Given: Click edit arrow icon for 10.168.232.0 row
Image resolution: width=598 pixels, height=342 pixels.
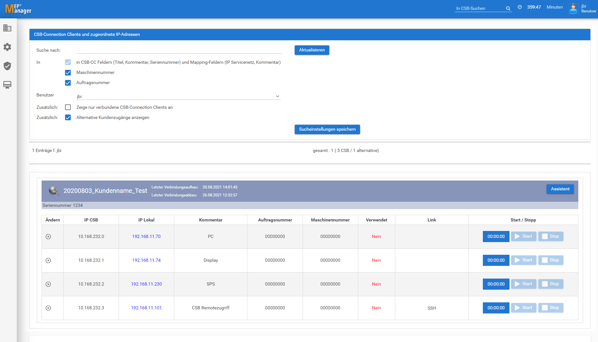Looking at the screenshot, I should (x=48, y=237).
